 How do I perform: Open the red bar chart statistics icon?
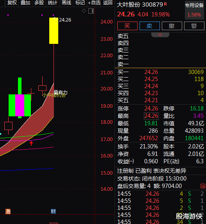click(203, 186)
